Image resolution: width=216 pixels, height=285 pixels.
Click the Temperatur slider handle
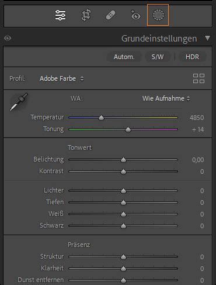(101, 118)
